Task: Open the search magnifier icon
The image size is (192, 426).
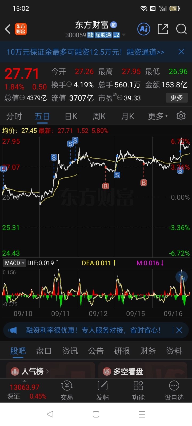Action: [x=181, y=29]
